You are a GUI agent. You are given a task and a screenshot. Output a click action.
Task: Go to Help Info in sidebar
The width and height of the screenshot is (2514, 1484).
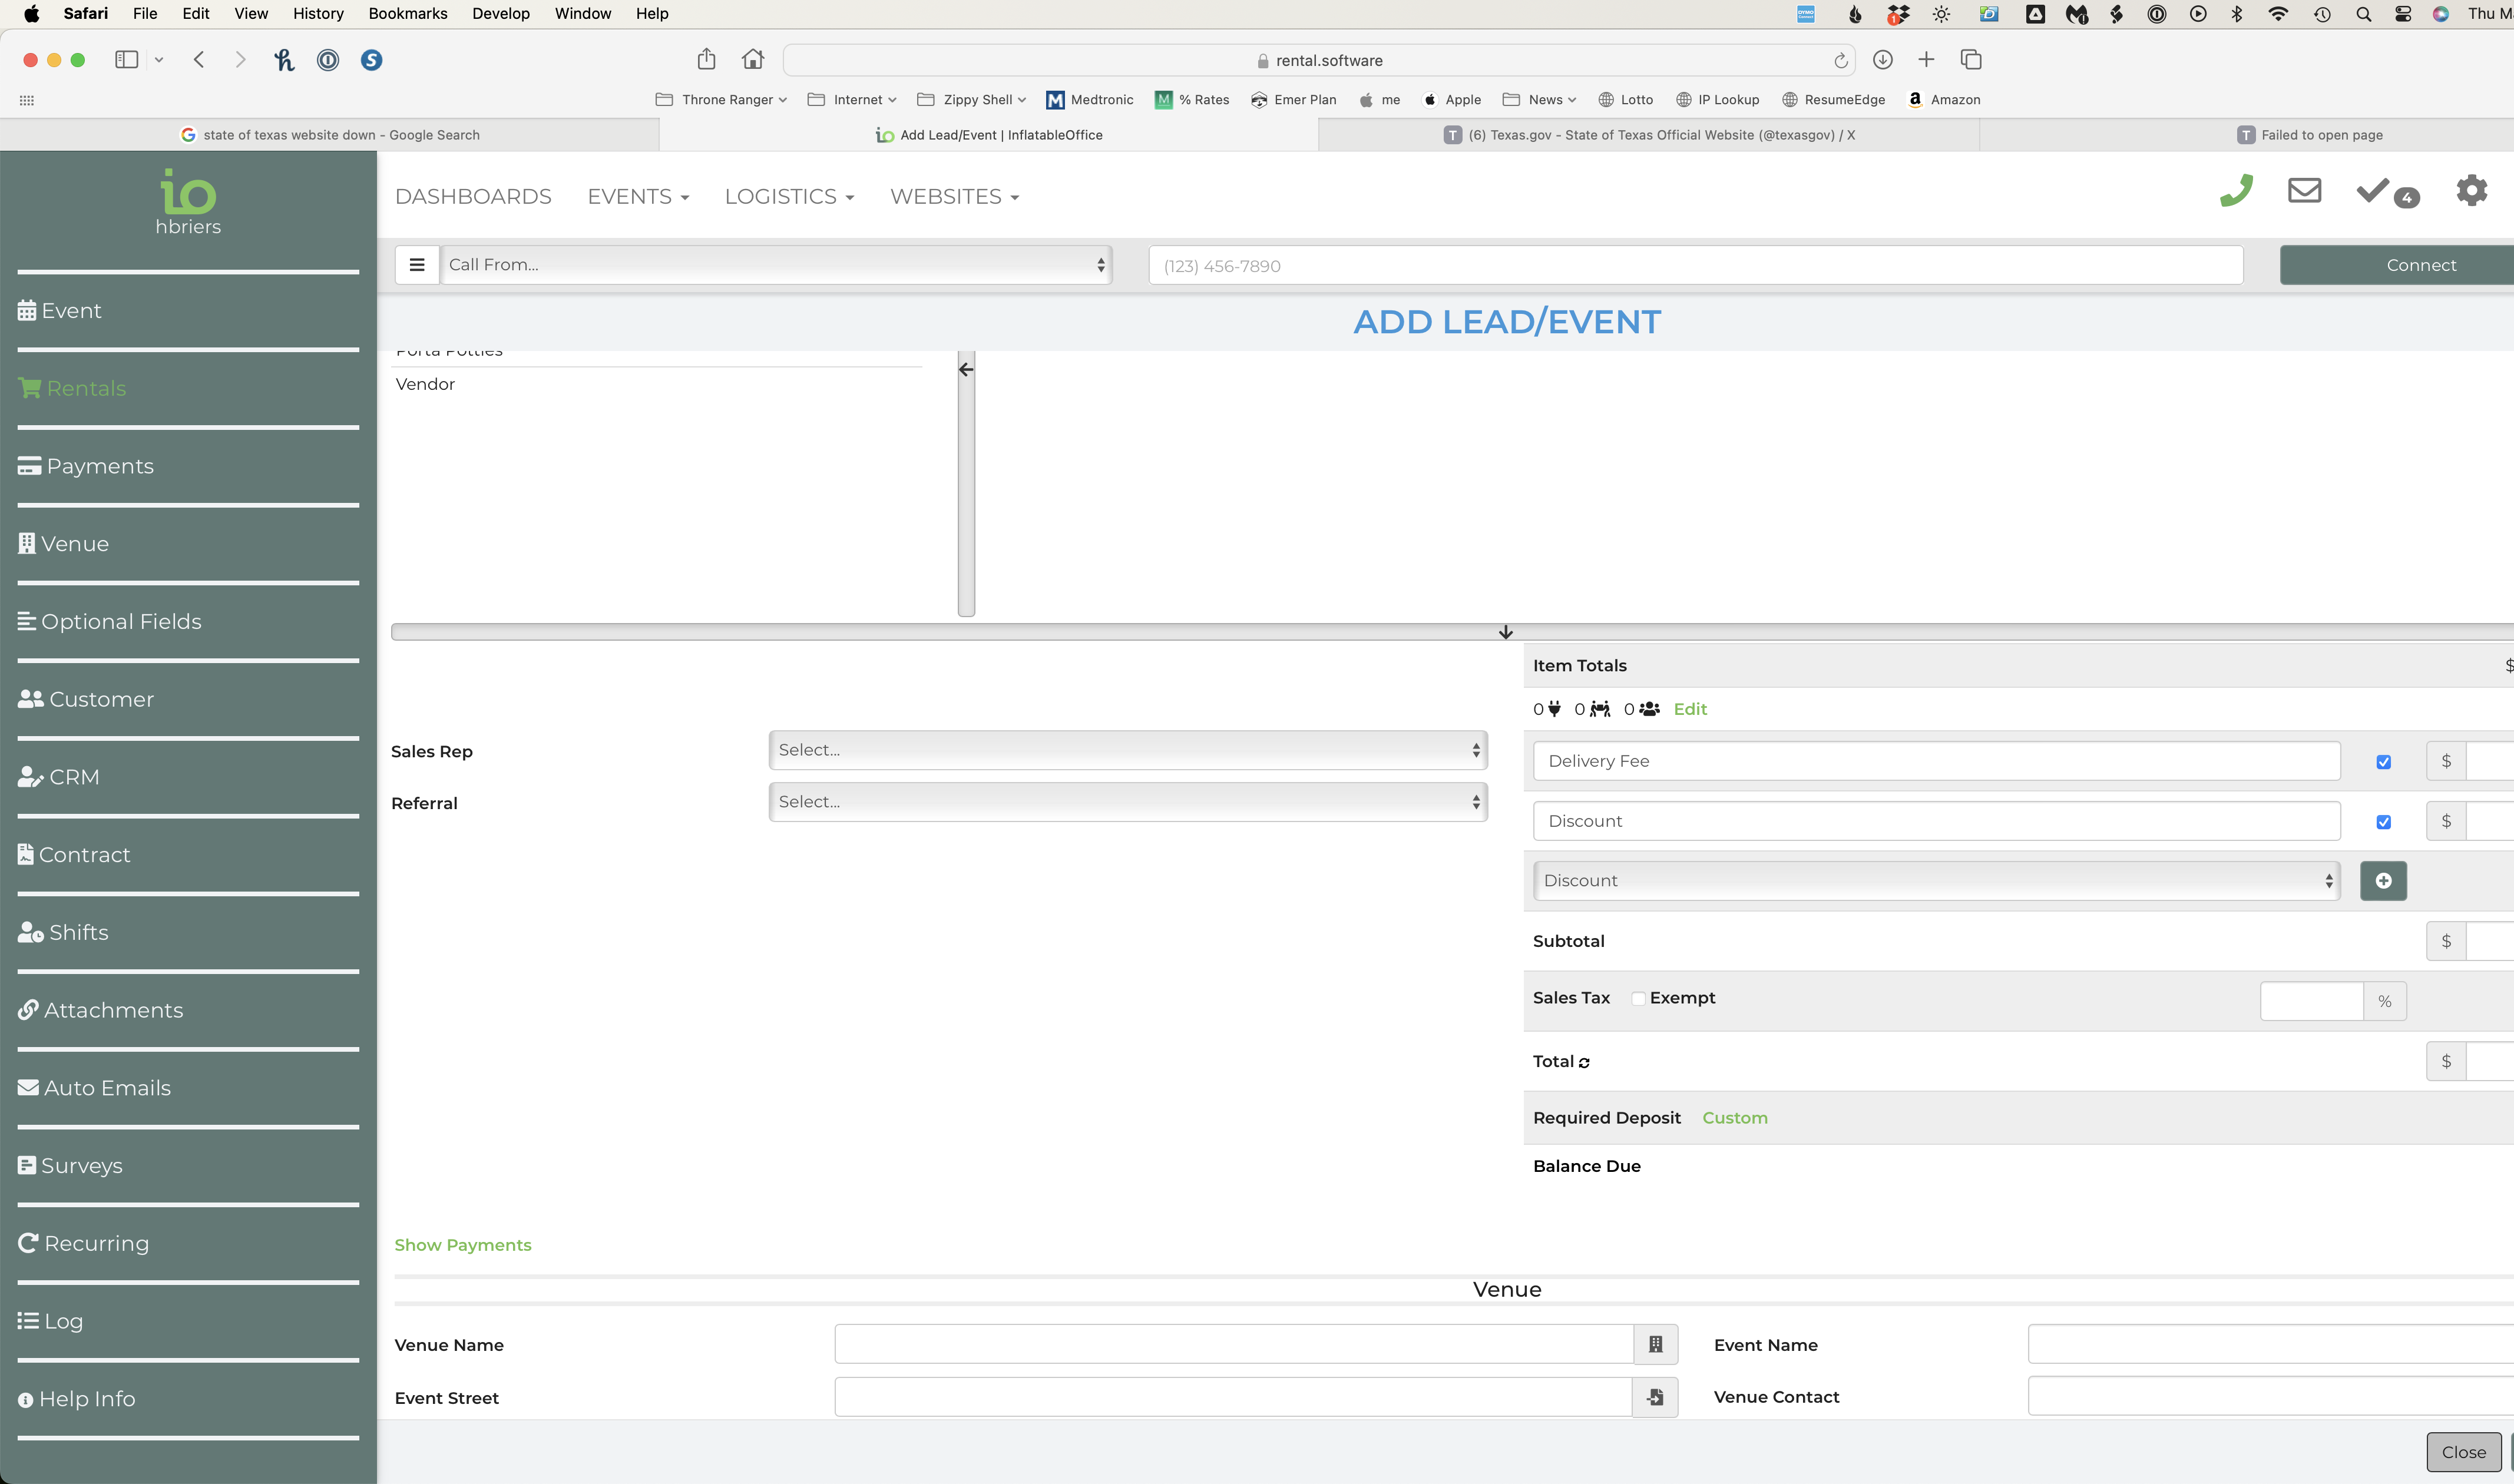[x=76, y=1399]
